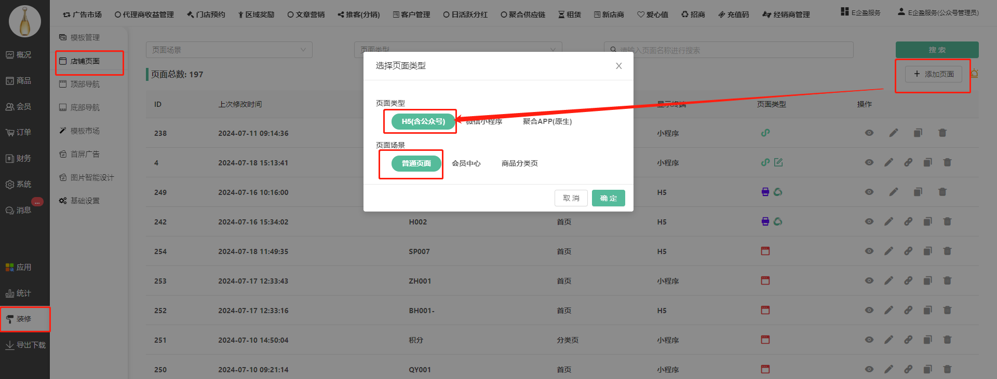Choose 聚合APP(原生) as the page type

547,121
